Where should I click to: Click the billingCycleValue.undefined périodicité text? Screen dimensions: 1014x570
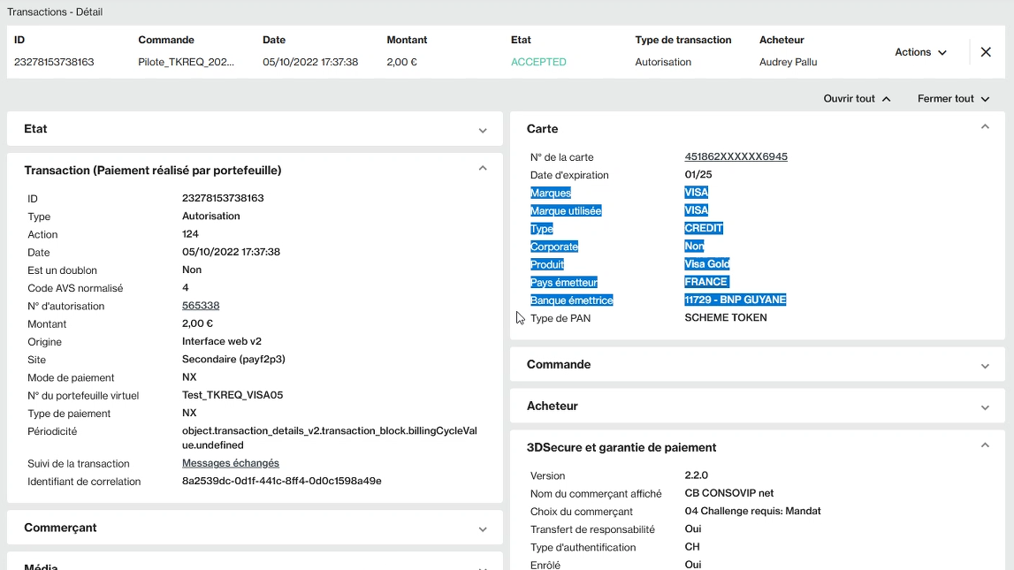pos(329,438)
